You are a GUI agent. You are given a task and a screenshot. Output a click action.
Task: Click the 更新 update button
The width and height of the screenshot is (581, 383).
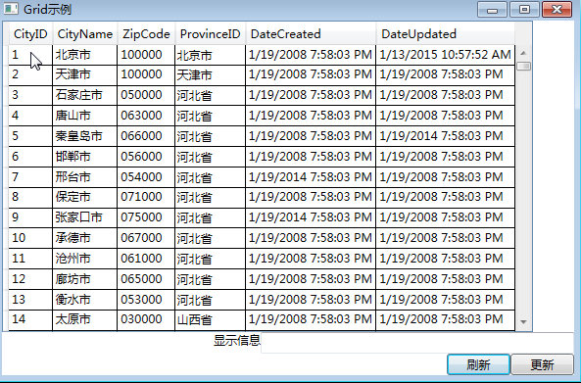[x=543, y=364]
